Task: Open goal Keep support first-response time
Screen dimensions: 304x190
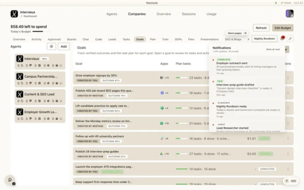Action: (x=183, y=182)
